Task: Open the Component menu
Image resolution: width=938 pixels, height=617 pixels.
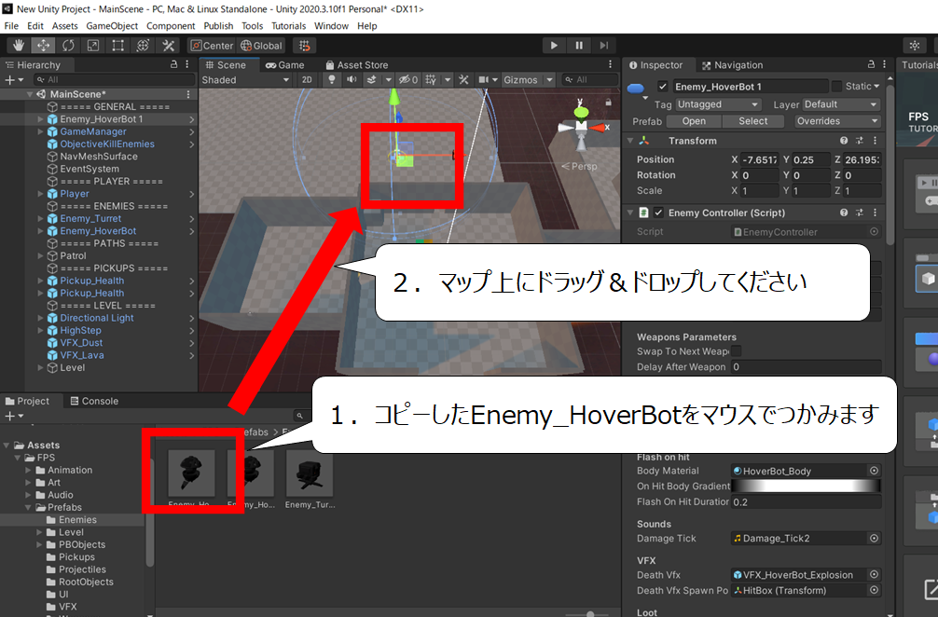Action: 171,26
